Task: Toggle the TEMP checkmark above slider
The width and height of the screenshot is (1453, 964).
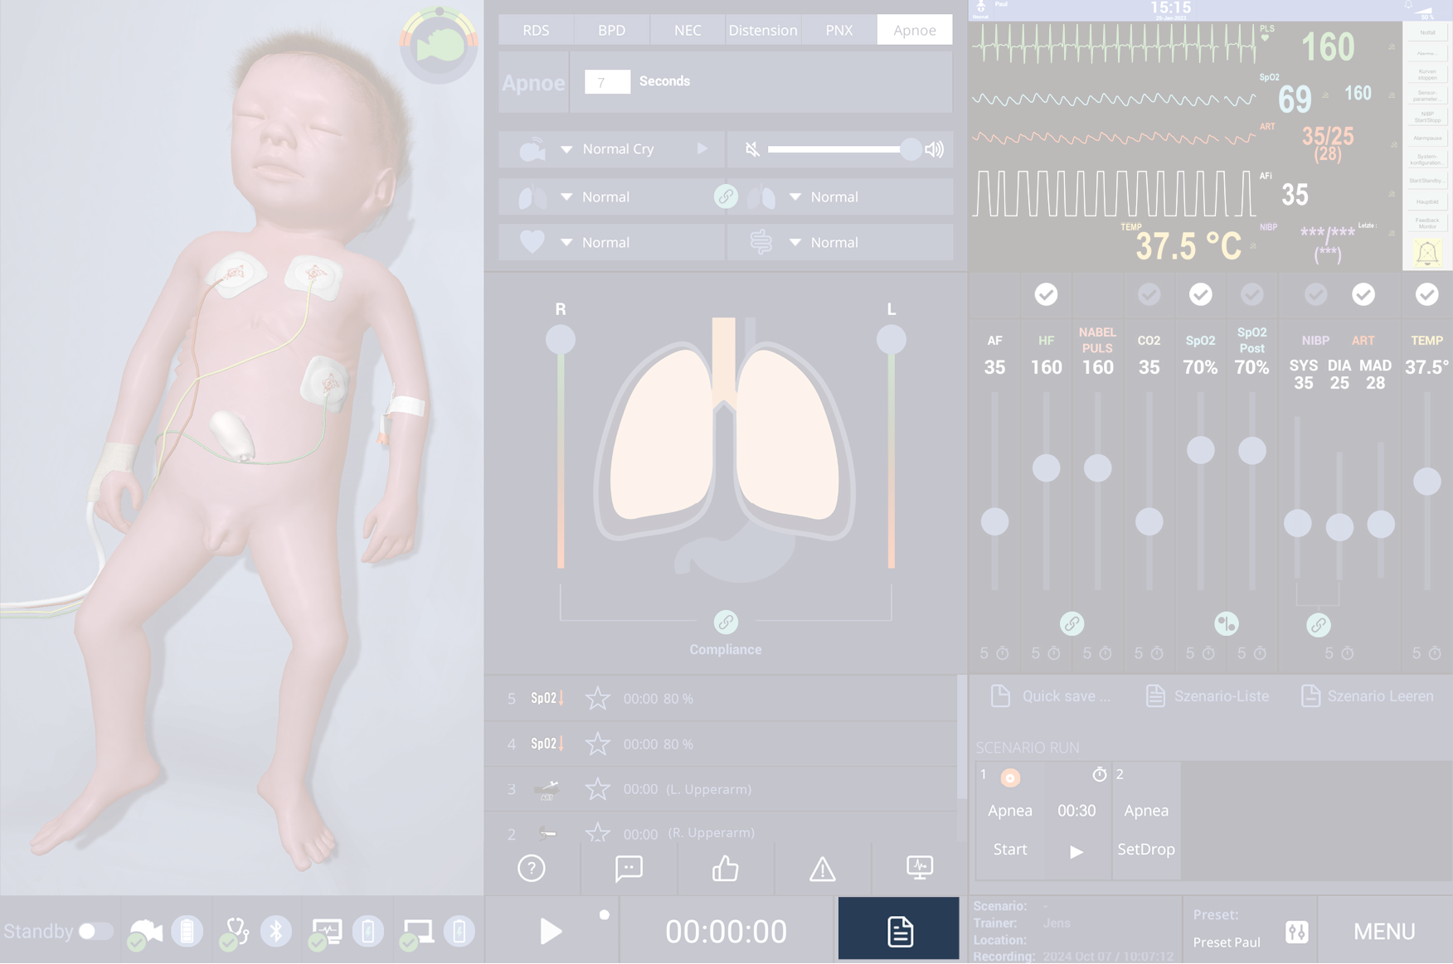Action: click(1426, 294)
